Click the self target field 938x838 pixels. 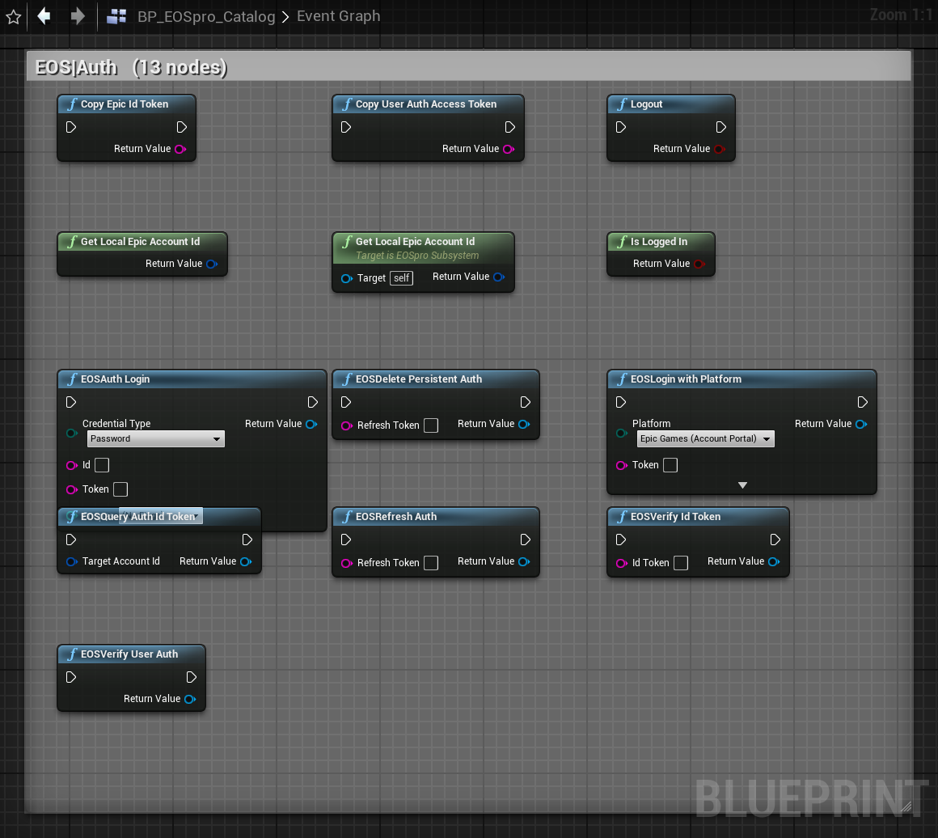(401, 278)
